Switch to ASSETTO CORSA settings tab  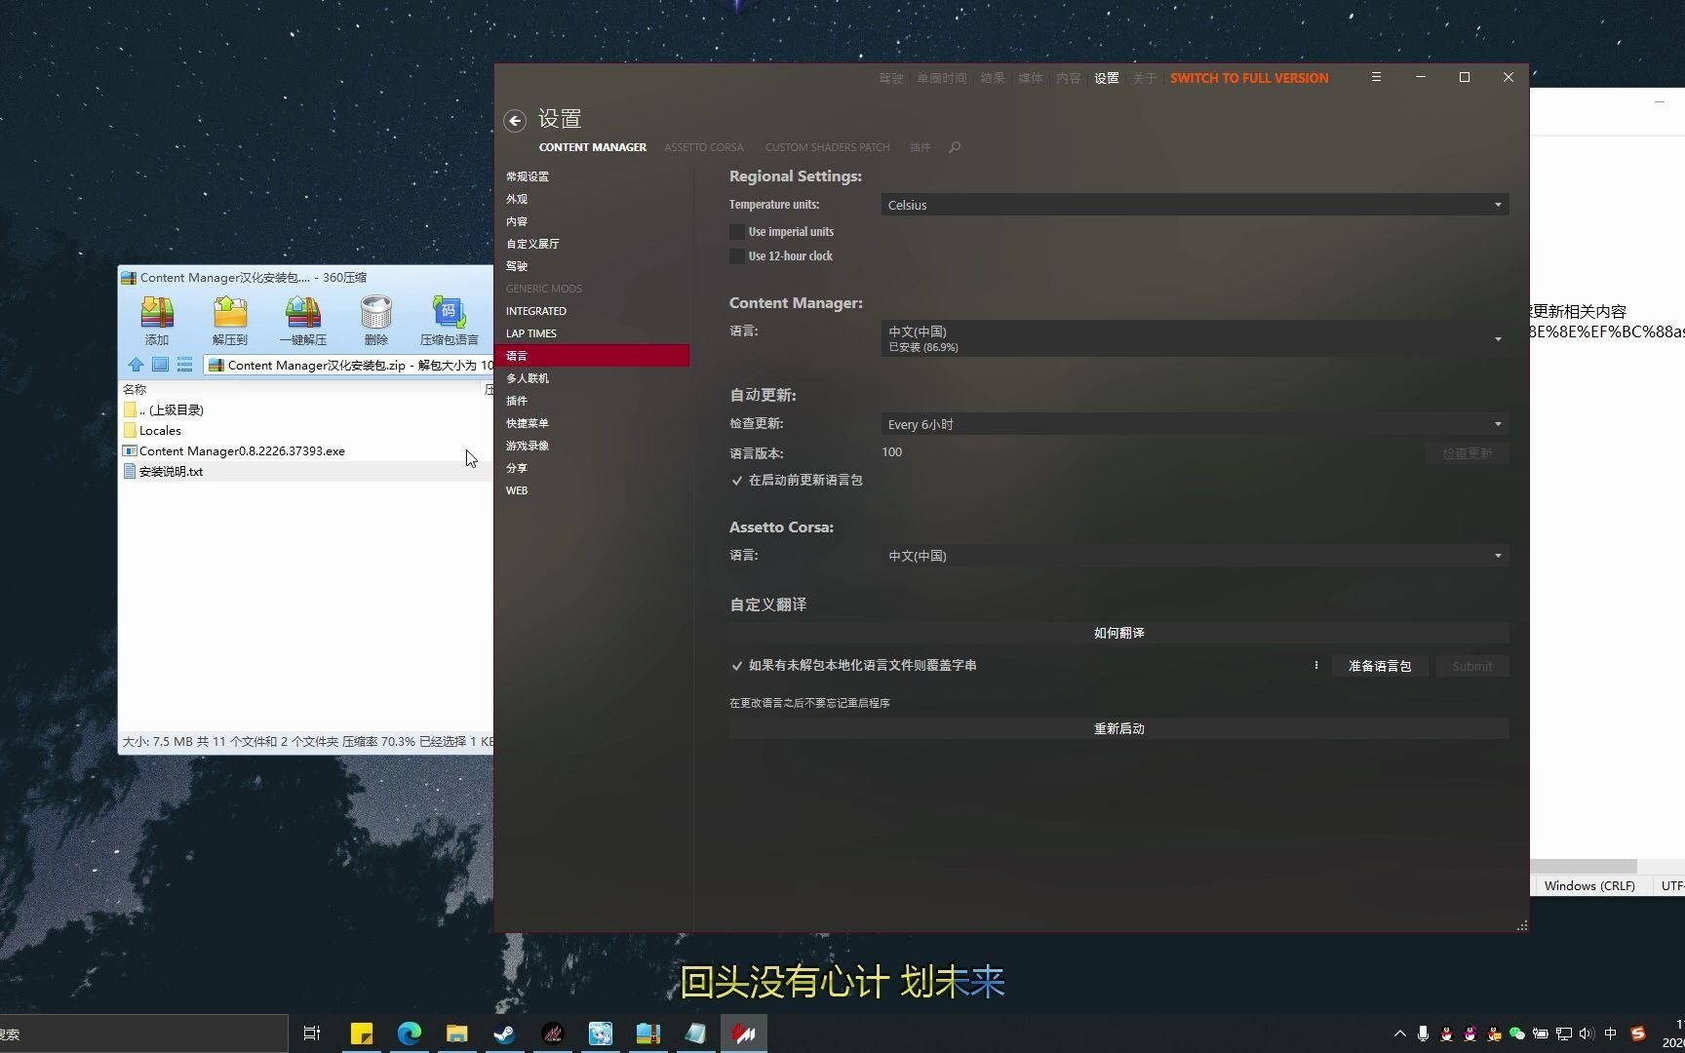pos(704,147)
